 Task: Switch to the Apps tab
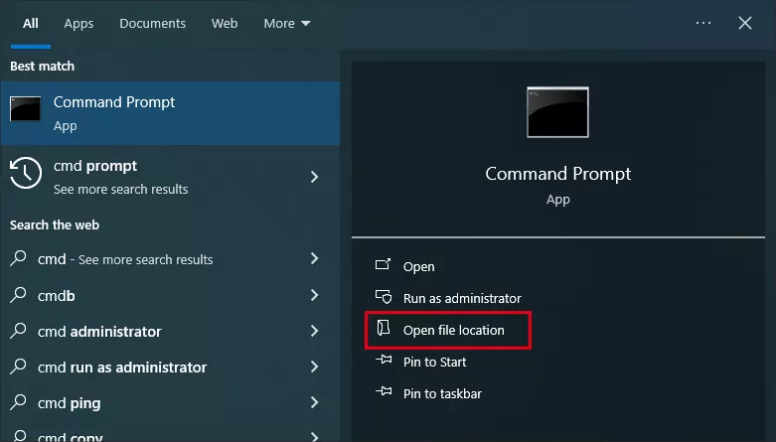point(78,23)
